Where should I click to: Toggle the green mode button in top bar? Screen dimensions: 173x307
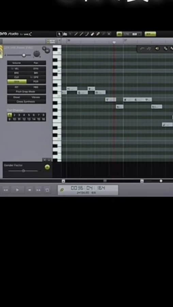(x=119, y=34)
